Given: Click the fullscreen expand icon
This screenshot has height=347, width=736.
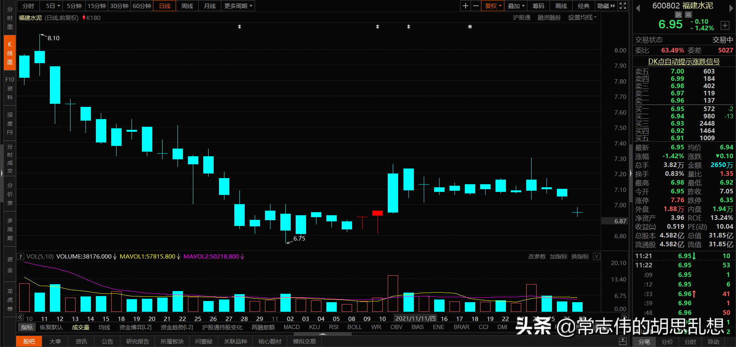Looking at the screenshot, I should 622,6.
